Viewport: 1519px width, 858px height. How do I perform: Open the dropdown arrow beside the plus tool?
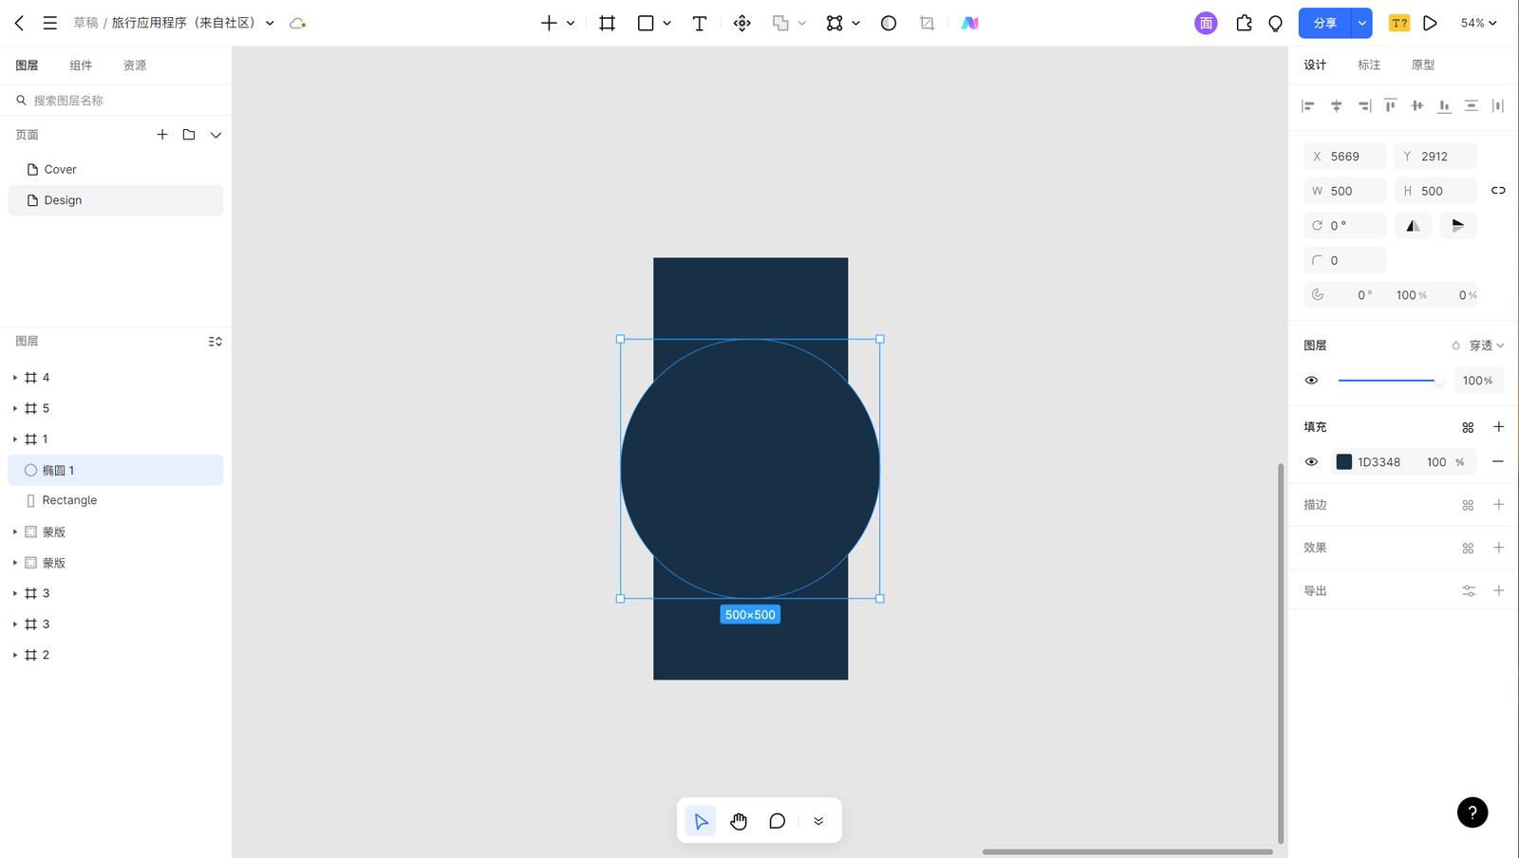coord(571,23)
